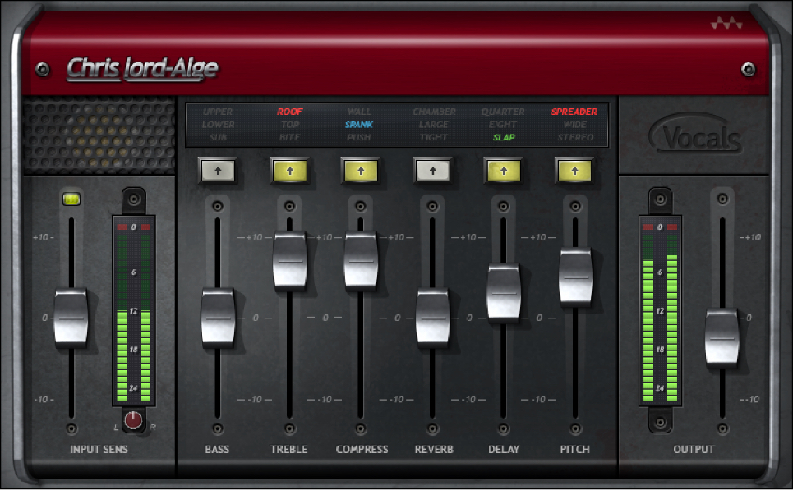
Task: Toggle the Pitch mode arrow button
Action: (x=574, y=170)
